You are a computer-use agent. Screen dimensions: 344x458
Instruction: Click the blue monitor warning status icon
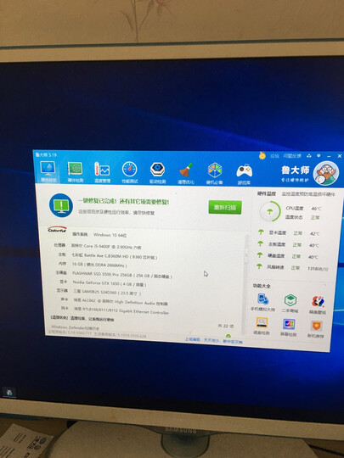[61, 205]
